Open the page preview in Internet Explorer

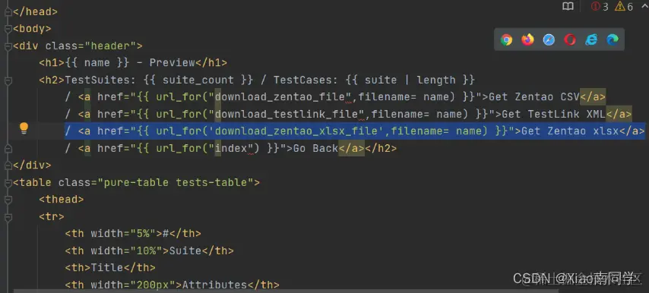pos(591,39)
